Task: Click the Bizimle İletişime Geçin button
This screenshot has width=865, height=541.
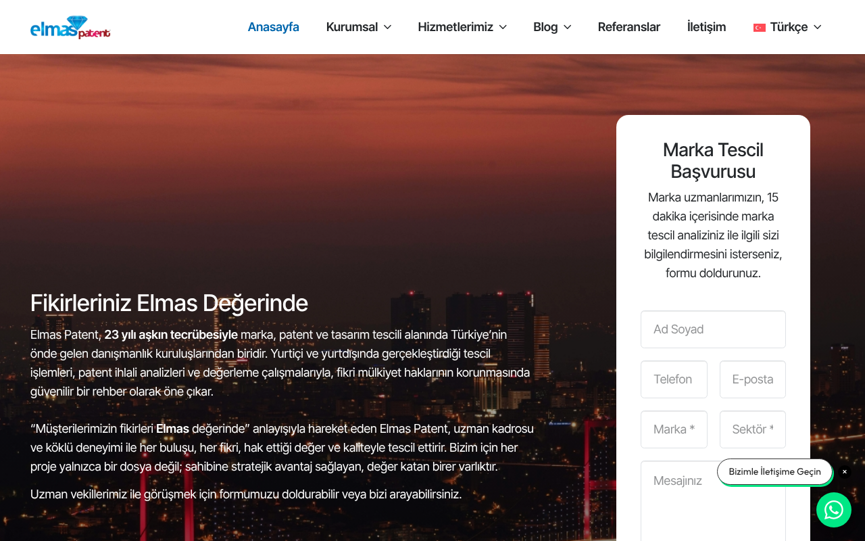Action: tap(774, 472)
